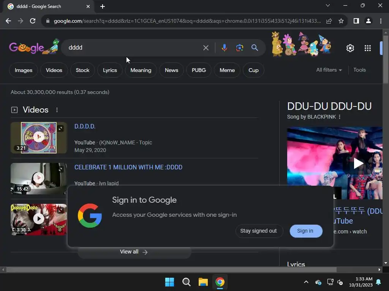Expand the D.D.D.D. video preview

tap(60, 128)
